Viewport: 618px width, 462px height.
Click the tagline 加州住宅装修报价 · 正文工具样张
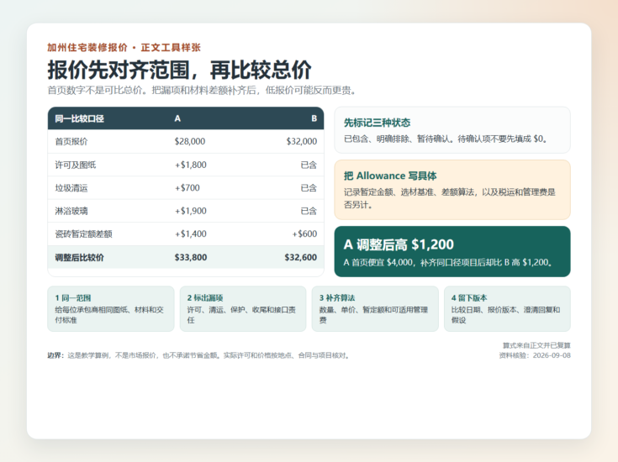pos(124,48)
